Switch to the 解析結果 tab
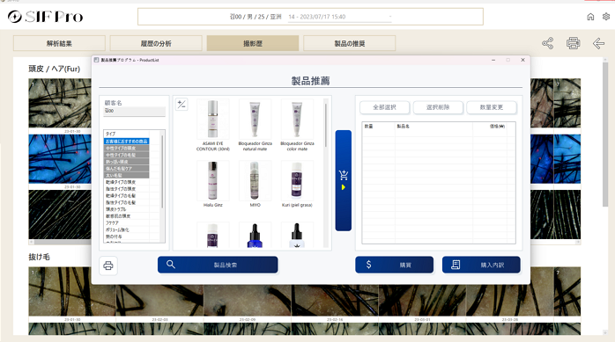615x342 pixels. tap(59, 43)
